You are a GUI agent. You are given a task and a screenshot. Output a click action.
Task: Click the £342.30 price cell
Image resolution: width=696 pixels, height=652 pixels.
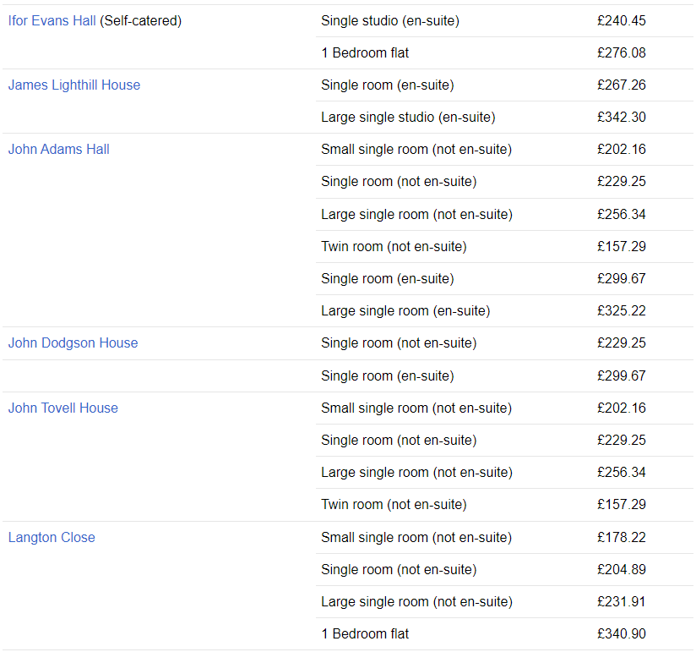coord(622,118)
